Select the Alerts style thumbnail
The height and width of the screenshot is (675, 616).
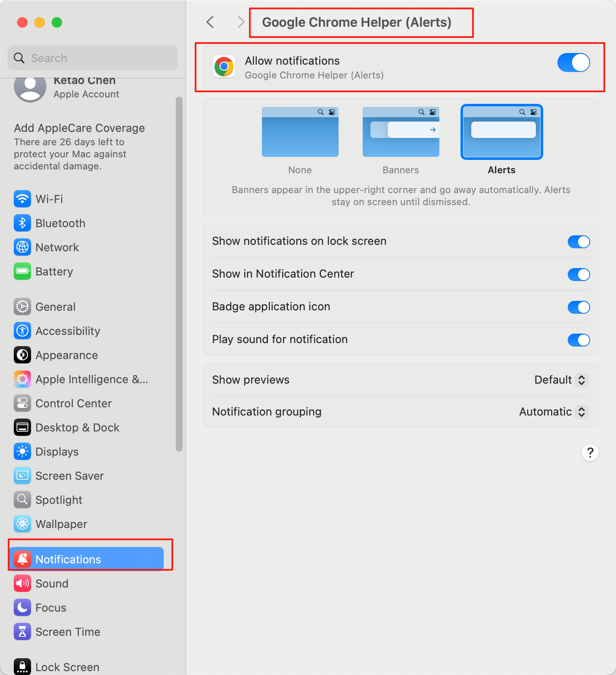pyautogui.click(x=502, y=132)
